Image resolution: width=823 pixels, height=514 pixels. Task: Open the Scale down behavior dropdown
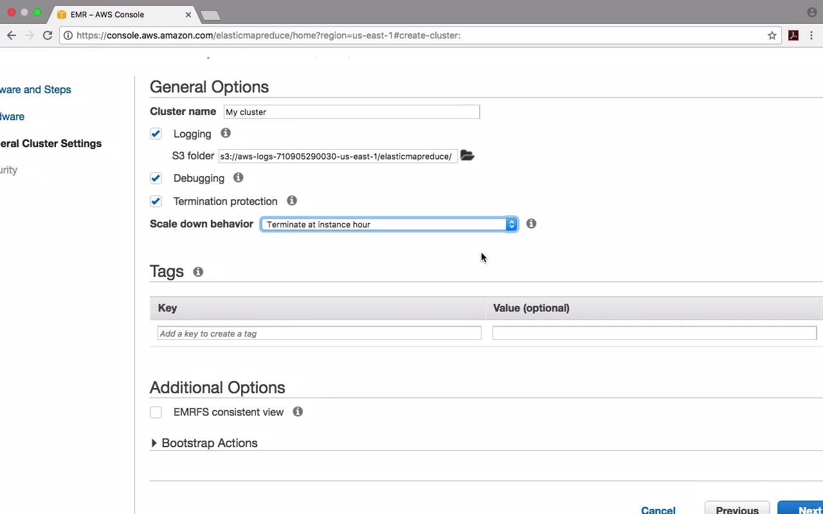(388, 224)
